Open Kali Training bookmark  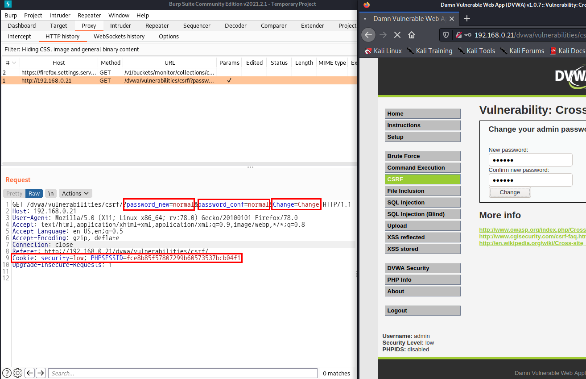coord(429,51)
